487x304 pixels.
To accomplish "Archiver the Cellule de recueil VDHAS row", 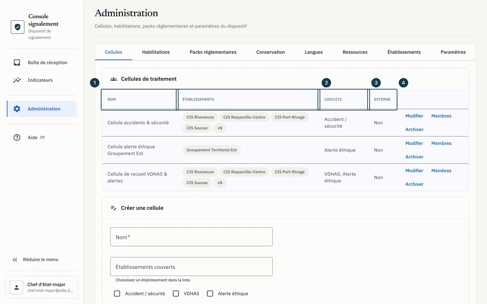I will 414,184.
